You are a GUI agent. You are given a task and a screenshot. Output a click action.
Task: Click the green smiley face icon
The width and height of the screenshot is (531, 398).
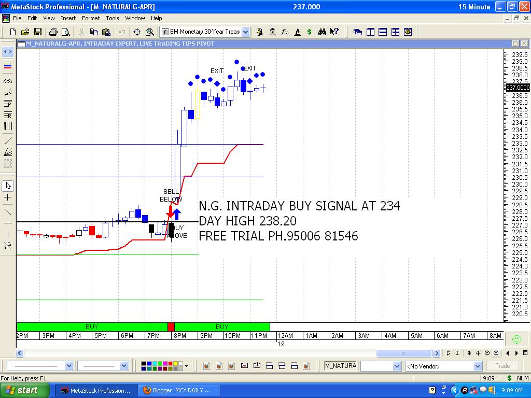(x=517, y=339)
